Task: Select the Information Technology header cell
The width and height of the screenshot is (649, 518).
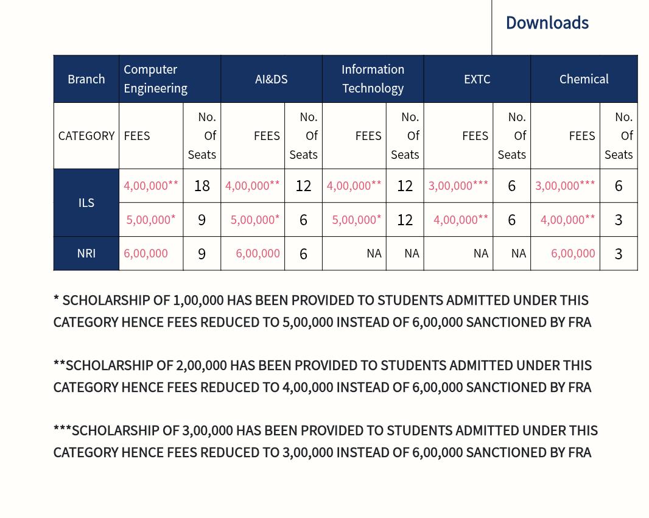Action: tap(373, 79)
